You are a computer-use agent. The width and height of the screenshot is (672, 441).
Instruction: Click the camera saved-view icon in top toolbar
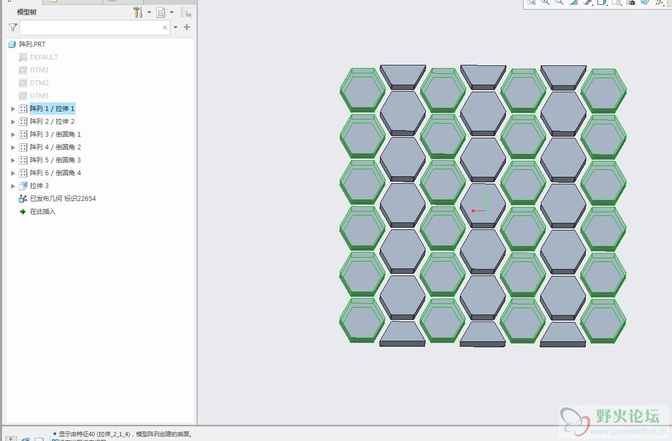(x=631, y=2)
